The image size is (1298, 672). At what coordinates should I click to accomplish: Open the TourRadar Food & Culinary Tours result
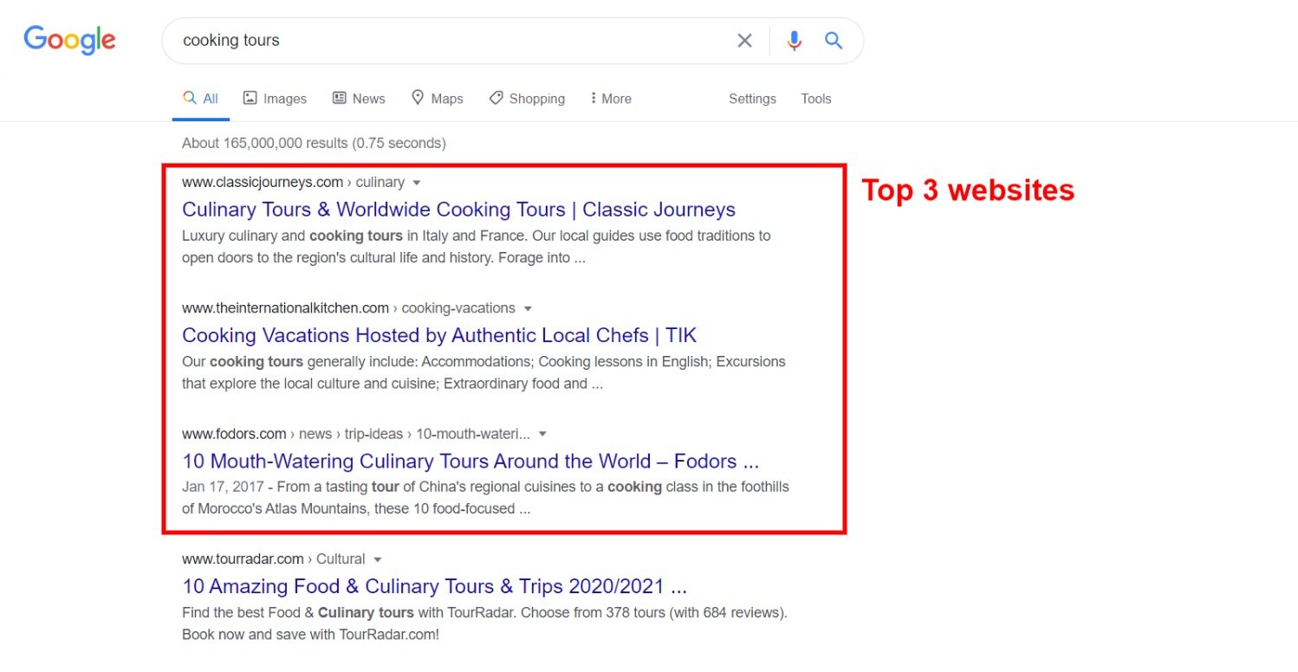point(435,586)
